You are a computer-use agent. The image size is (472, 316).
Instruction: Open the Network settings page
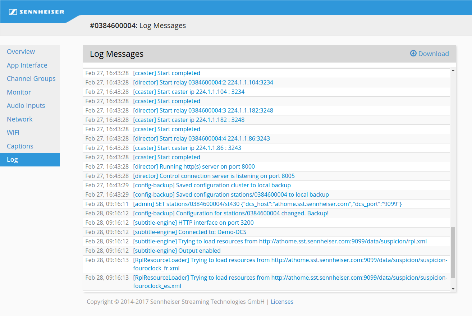click(x=19, y=119)
